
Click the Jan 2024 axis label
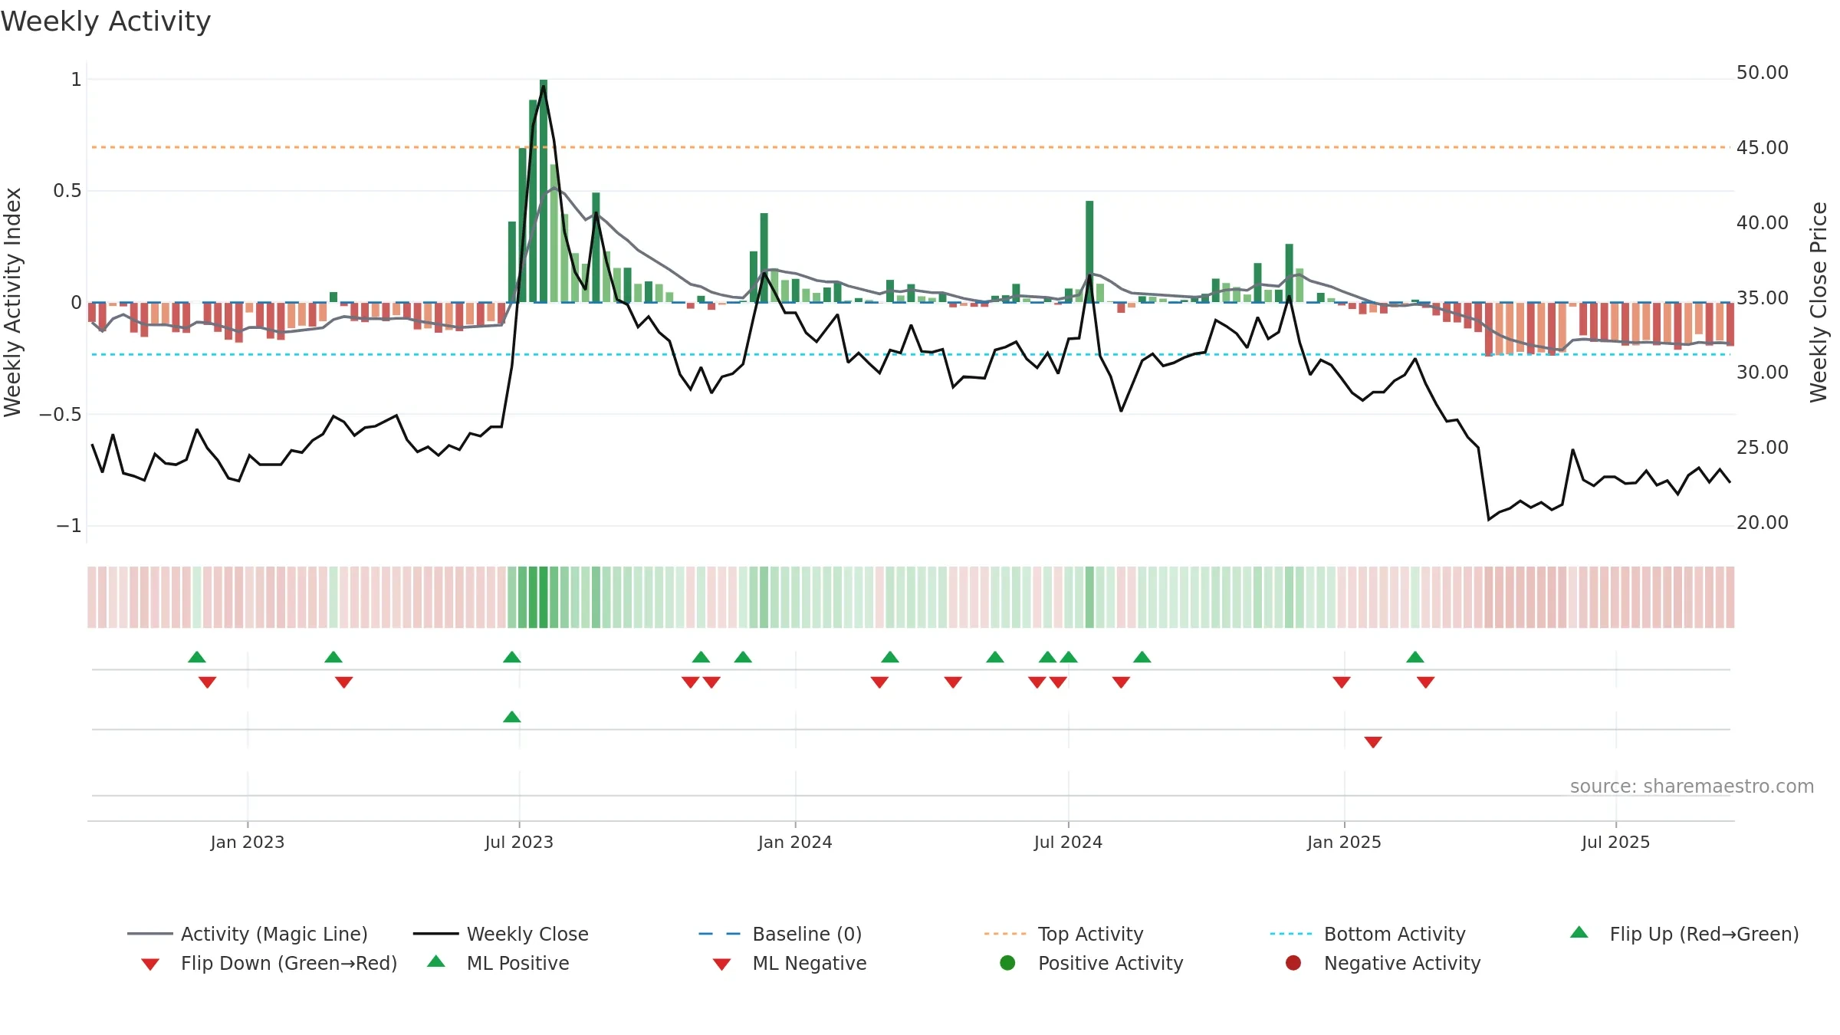coord(795,842)
